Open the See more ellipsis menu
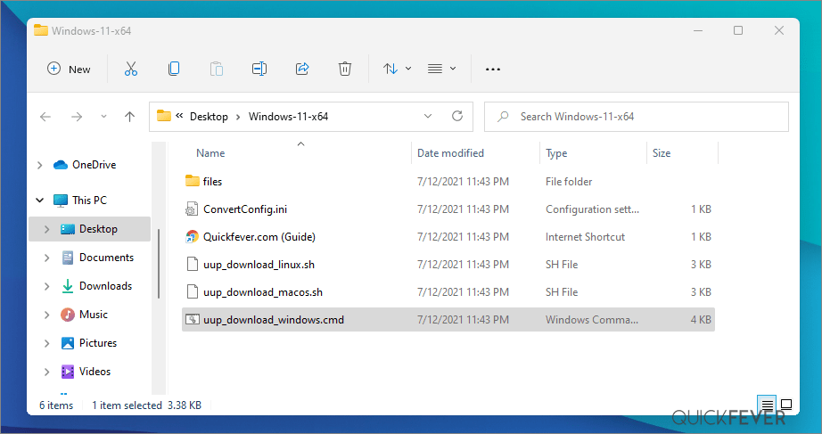 (x=493, y=70)
